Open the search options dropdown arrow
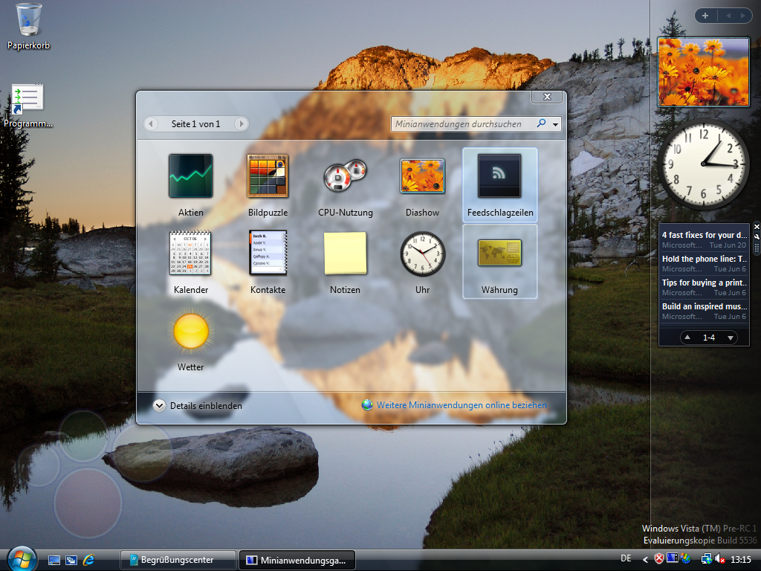This screenshot has width=761, height=571. tap(555, 124)
